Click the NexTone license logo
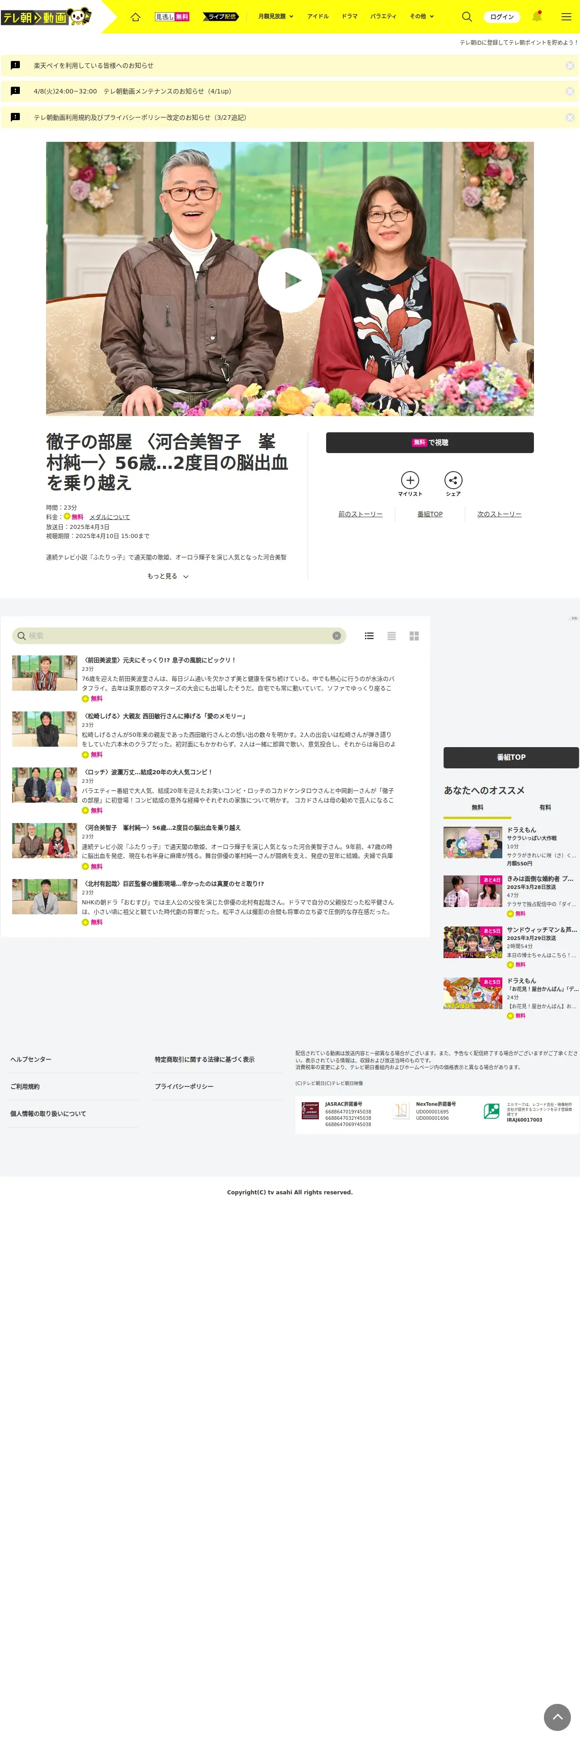The width and height of the screenshot is (580, 1740). [401, 1110]
